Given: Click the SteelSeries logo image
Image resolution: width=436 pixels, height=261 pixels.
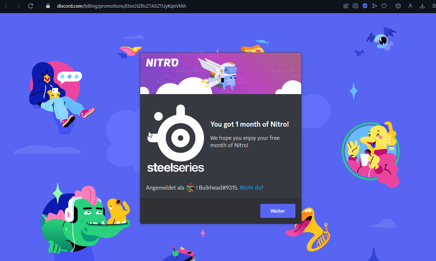Looking at the screenshot, I should click(176, 139).
